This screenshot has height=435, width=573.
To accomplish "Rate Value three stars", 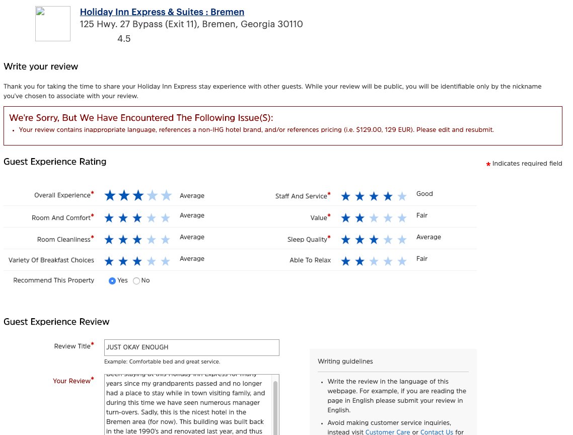I will [x=374, y=218].
